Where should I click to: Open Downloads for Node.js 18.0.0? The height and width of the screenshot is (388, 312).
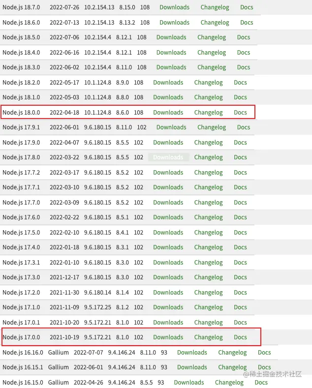pos(168,113)
